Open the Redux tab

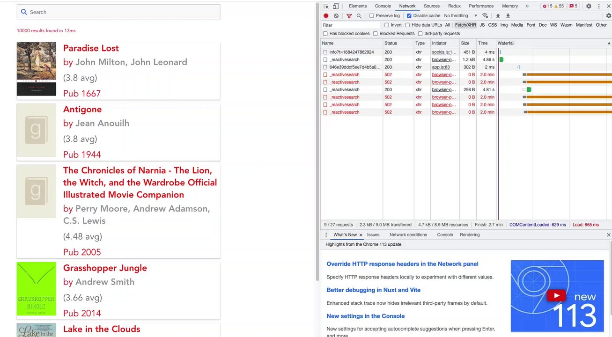(454, 6)
